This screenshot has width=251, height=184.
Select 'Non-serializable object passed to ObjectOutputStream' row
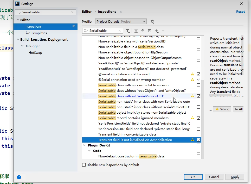pos(142,58)
